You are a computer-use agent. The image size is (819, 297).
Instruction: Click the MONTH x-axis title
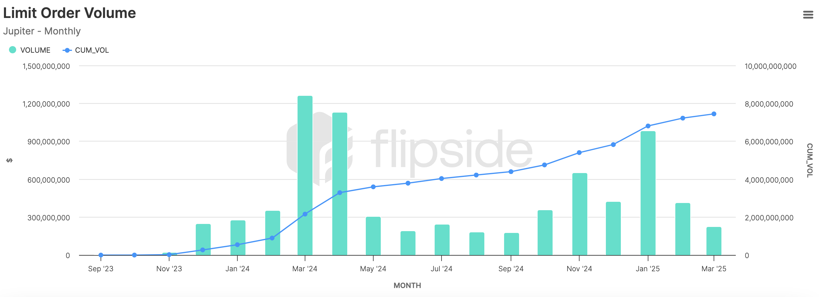pyautogui.click(x=407, y=285)
